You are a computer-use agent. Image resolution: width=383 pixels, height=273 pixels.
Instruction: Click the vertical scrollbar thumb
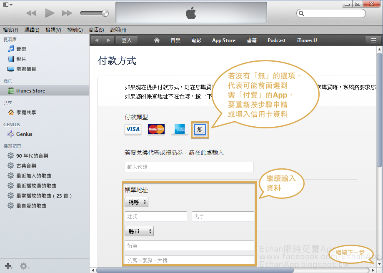[379, 109]
